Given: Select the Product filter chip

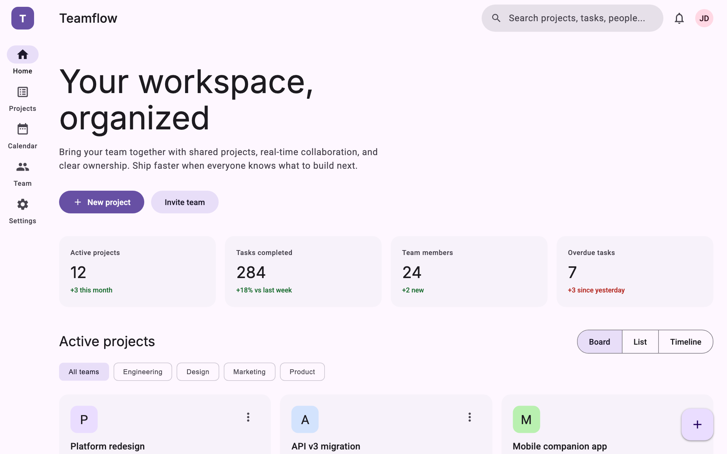Looking at the screenshot, I should [302, 372].
